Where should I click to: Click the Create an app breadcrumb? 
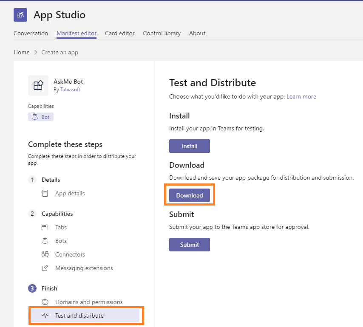point(60,53)
